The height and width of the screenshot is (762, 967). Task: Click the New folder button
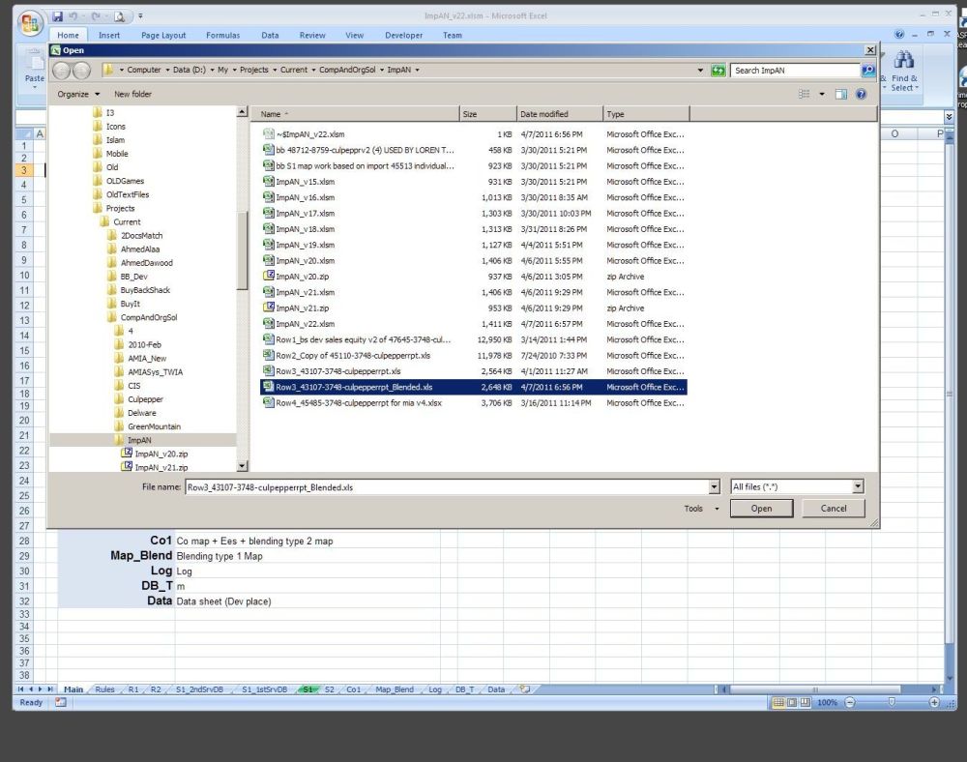coord(132,94)
